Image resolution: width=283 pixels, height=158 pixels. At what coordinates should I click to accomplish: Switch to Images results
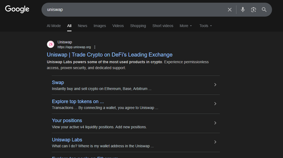coord(100,26)
